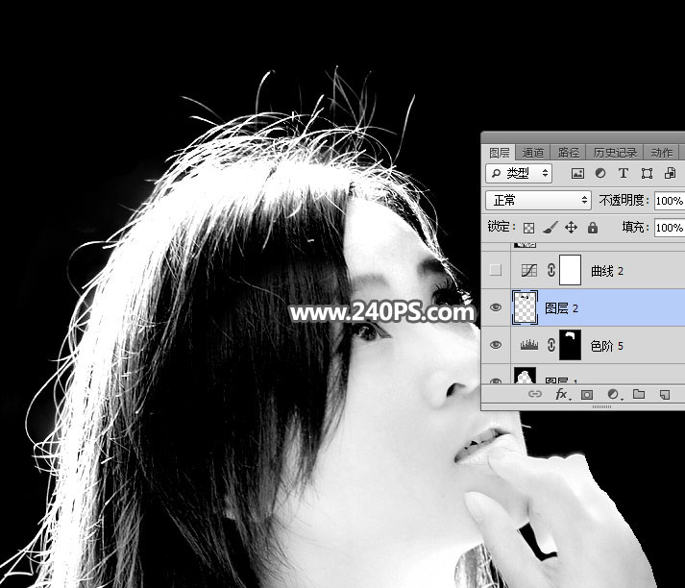Toggle lock transparent pixels icon
The image size is (685, 588).
click(x=529, y=228)
